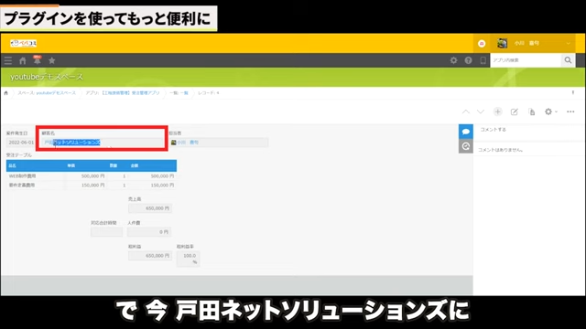Click the company logo in the yellow header

[x=23, y=43]
